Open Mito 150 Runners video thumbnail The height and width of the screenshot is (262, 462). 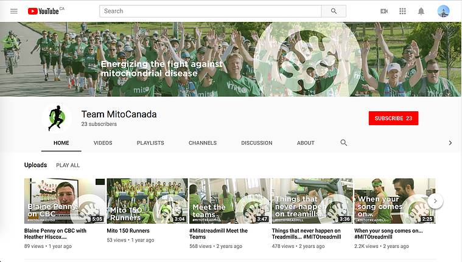(x=147, y=201)
